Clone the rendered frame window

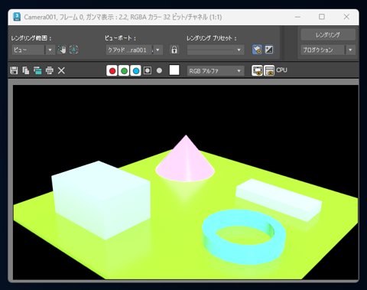[37, 70]
